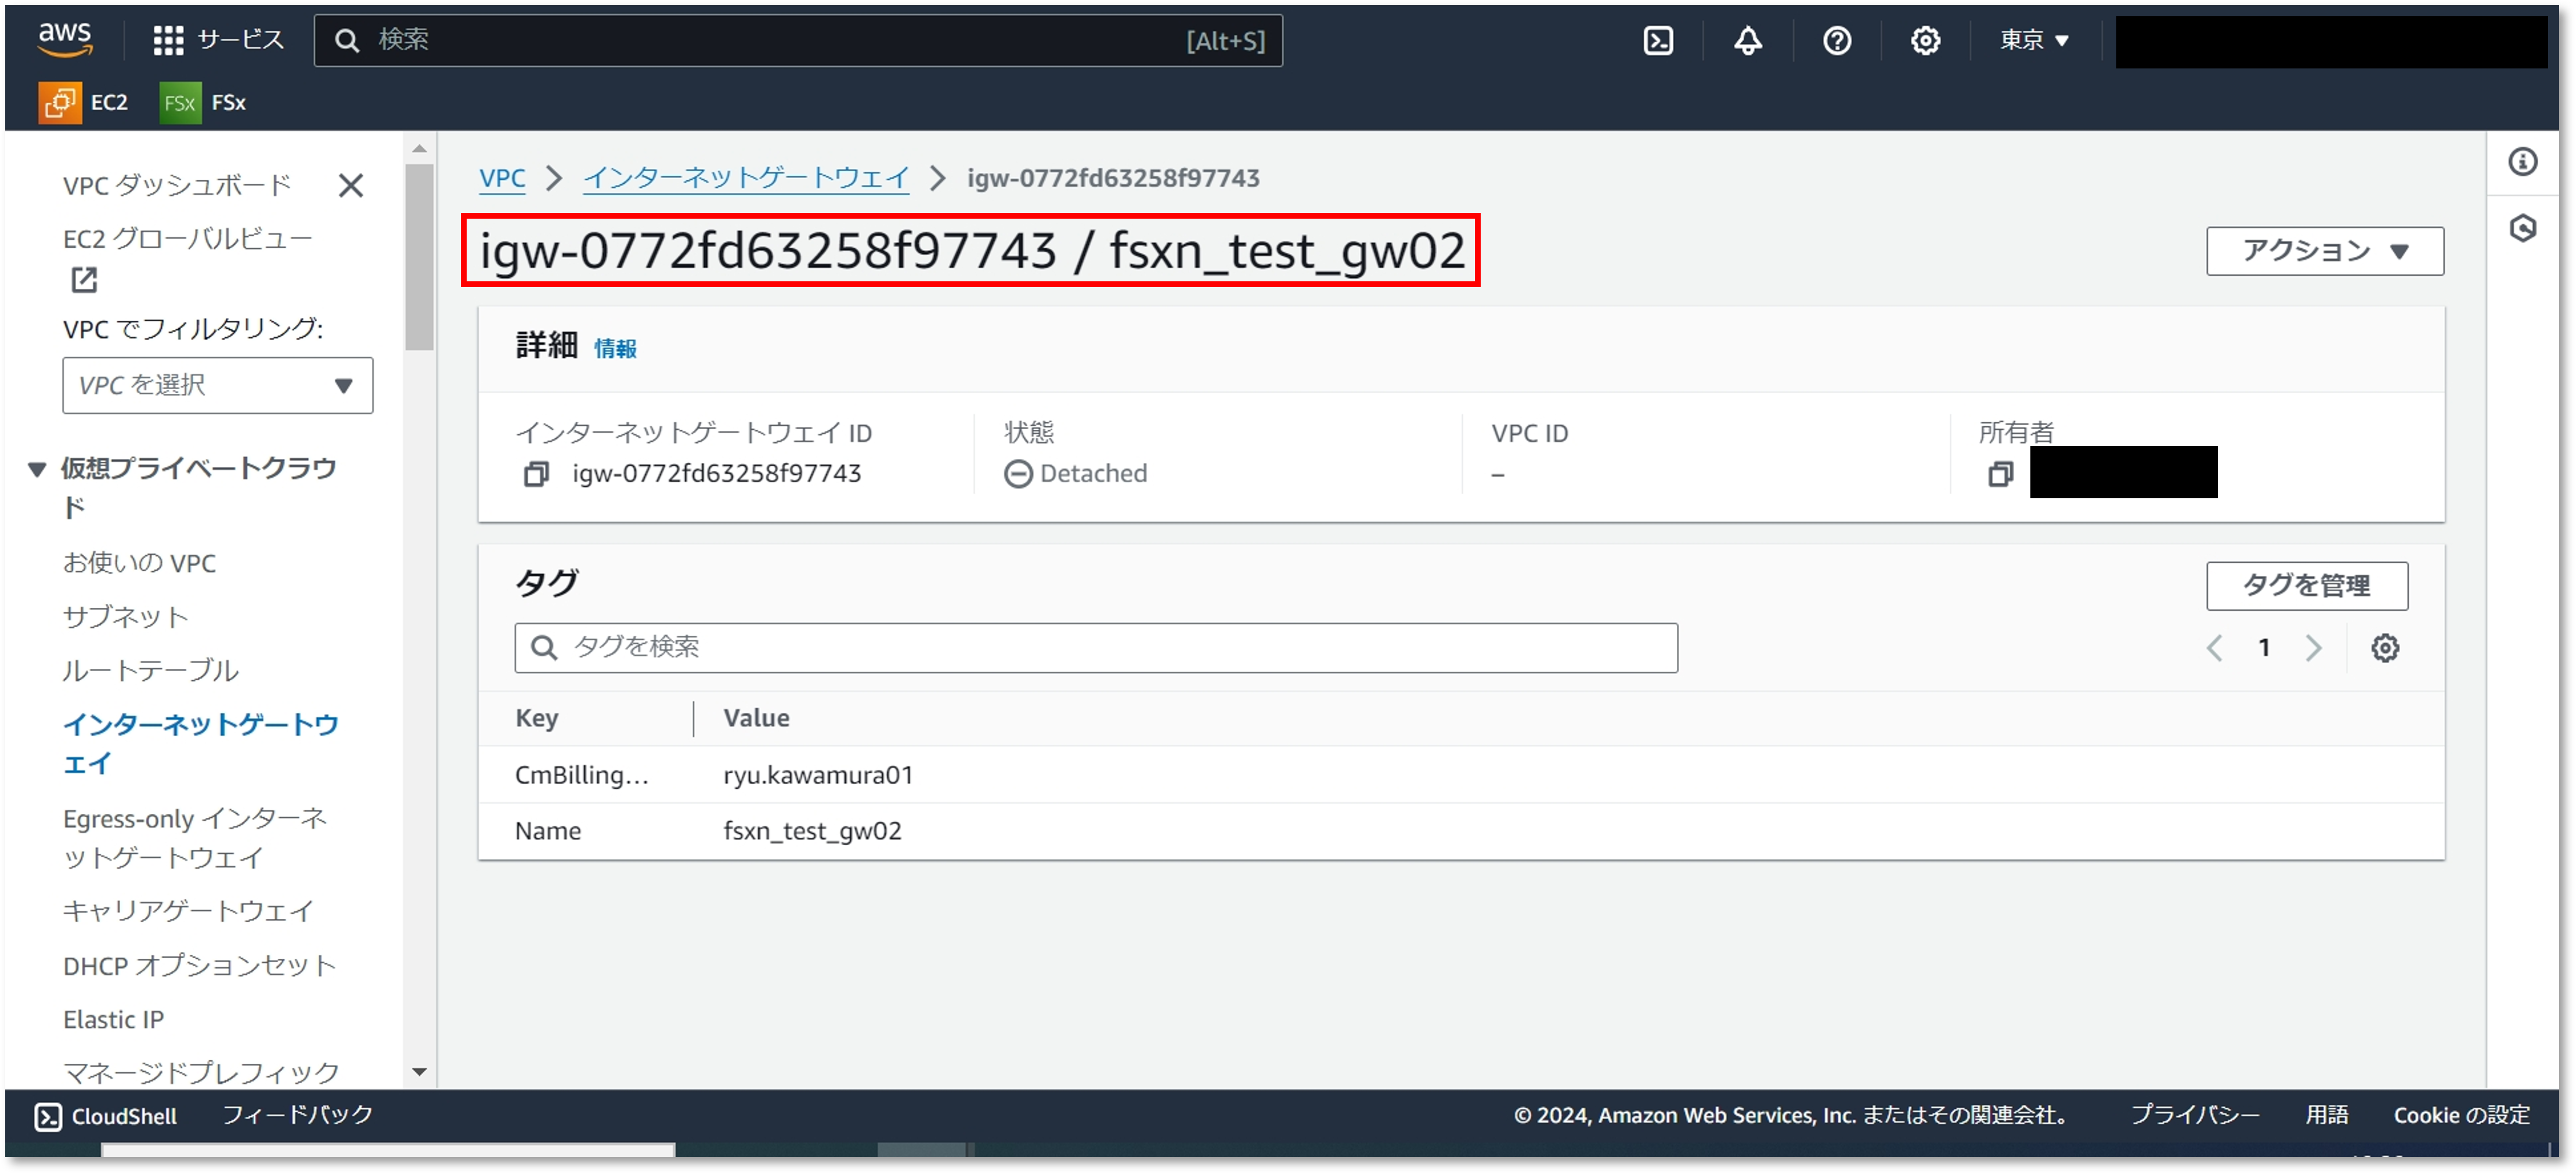
Task: Click sidebar scrollbar down arrow
Action: 419,1072
